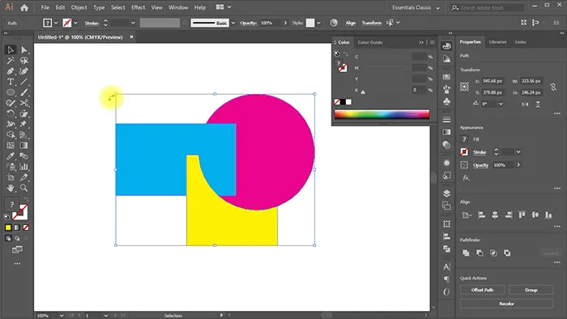
Task: Flip selection along vertical axis
Action: [538, 104]
